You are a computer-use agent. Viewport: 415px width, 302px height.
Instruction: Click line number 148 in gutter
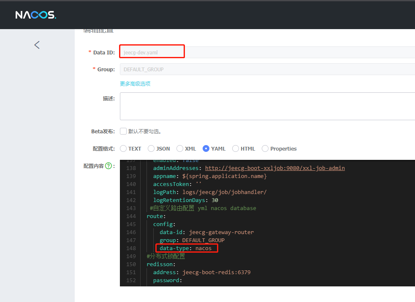coord(131,248)
